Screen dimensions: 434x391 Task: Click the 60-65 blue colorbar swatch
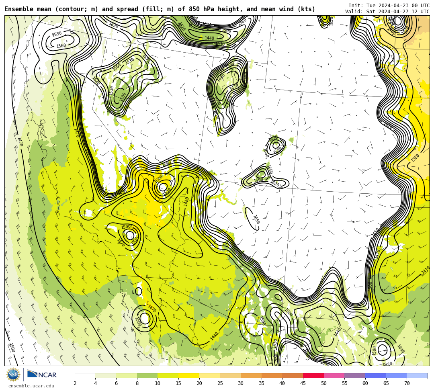[376, 375]
